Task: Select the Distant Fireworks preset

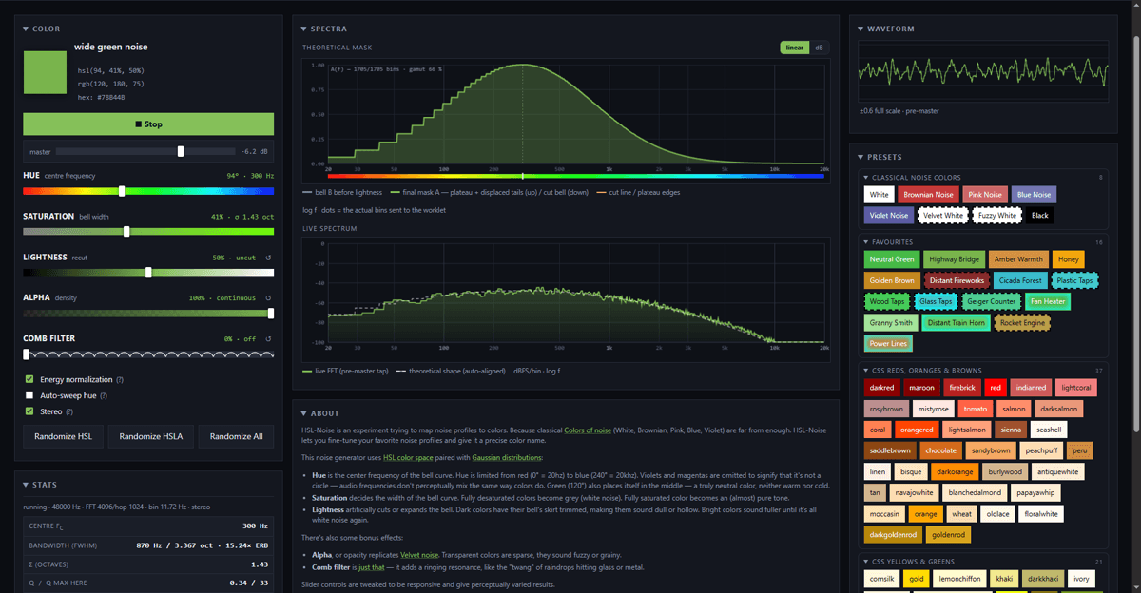Action: [x=956, y=280]
